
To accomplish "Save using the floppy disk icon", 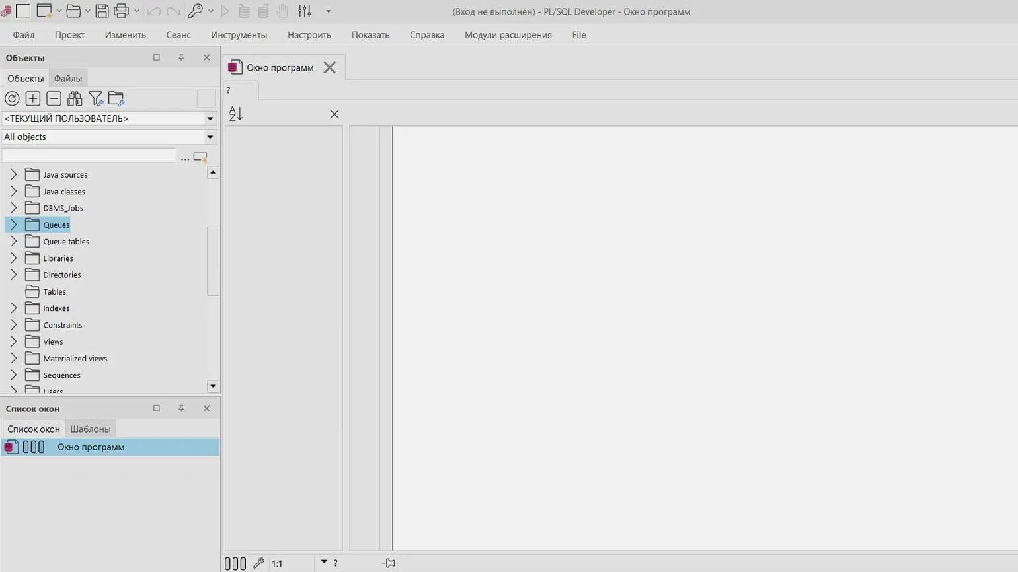I will 102,11.
